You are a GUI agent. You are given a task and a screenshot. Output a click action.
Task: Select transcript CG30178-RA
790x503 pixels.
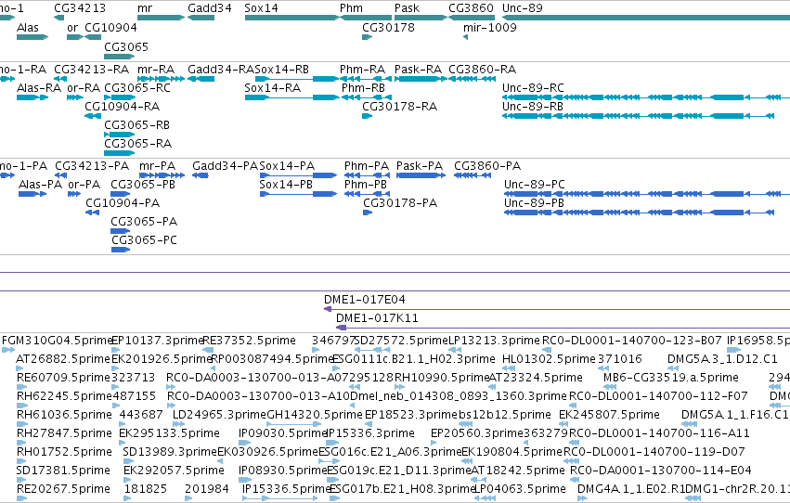coord(368,116)
